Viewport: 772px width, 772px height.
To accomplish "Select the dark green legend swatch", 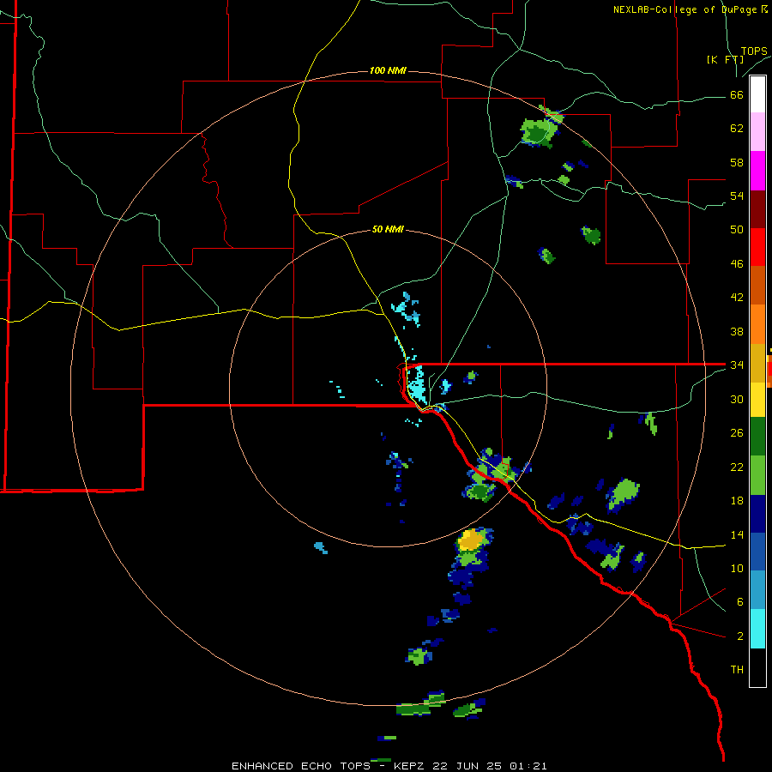I will pos(757,437).
